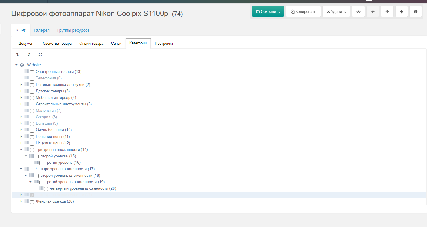
Task: Tick четвёртый уровень вложенности (20) checkbox
Action: coord(46,189)
